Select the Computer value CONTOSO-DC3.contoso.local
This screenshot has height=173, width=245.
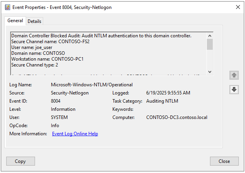[177, 117]
